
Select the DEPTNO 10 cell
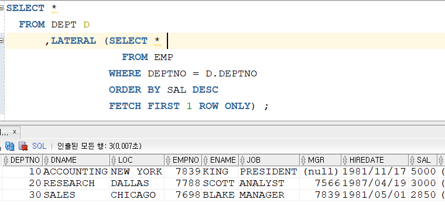point(22,171)
